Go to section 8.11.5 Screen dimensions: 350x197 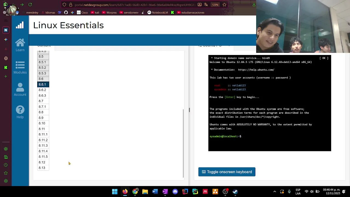[43, 157]
